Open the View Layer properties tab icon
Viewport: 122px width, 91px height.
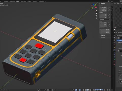pyautogui.click(x=114, y=40)
